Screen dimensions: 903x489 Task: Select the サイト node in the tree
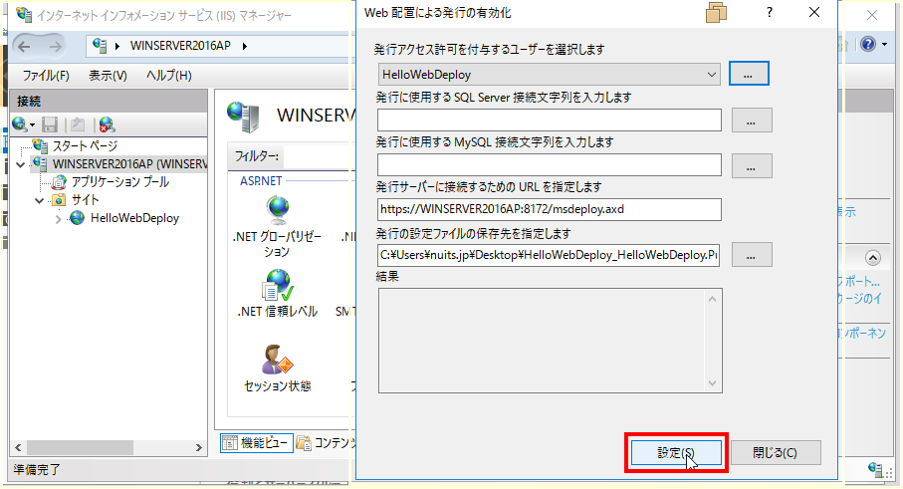point(86,200)
